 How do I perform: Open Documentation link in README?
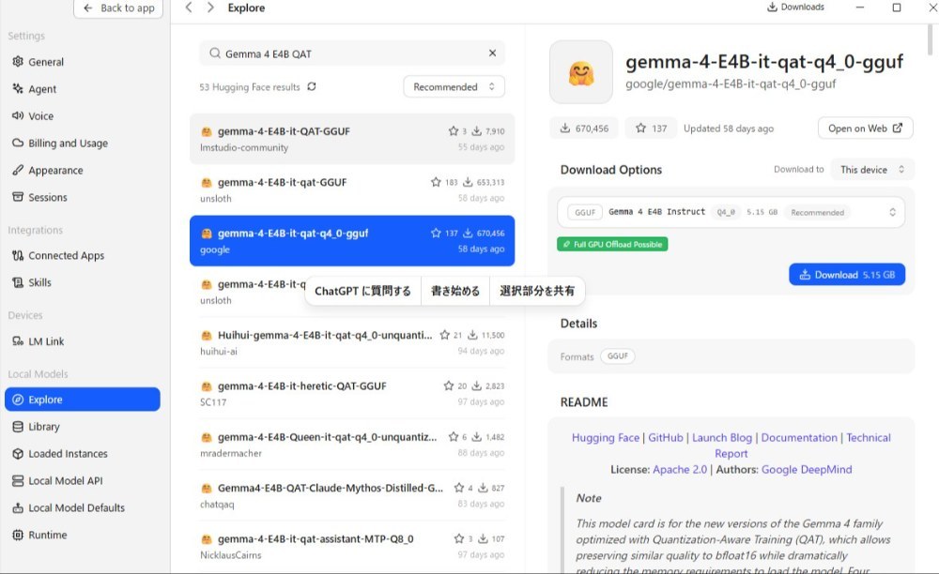click(x=799, y=438)
